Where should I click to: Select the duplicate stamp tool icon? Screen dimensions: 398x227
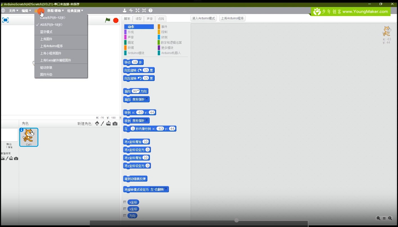click(125, 10)
